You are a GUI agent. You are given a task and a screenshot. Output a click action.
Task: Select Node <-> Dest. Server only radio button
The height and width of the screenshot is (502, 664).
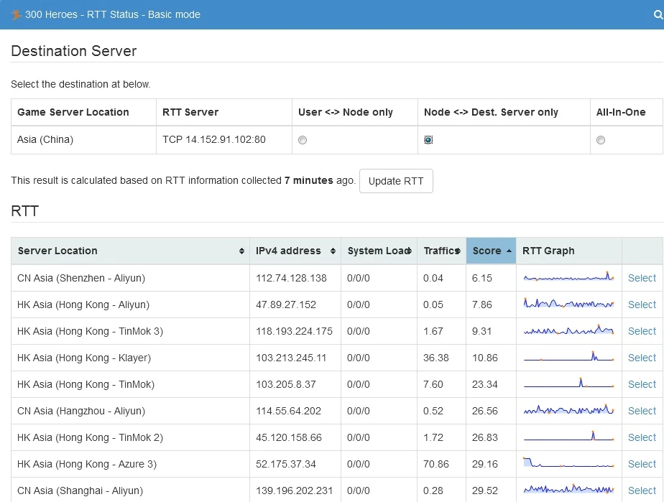pos(428,140)
